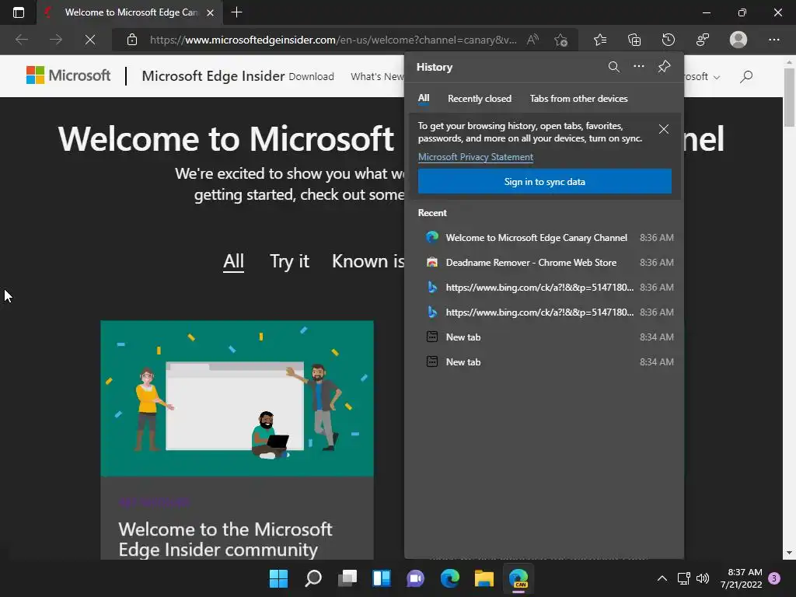
Task: Open What's New link in header
Action: pyautogui.click(x=377, y=77)
